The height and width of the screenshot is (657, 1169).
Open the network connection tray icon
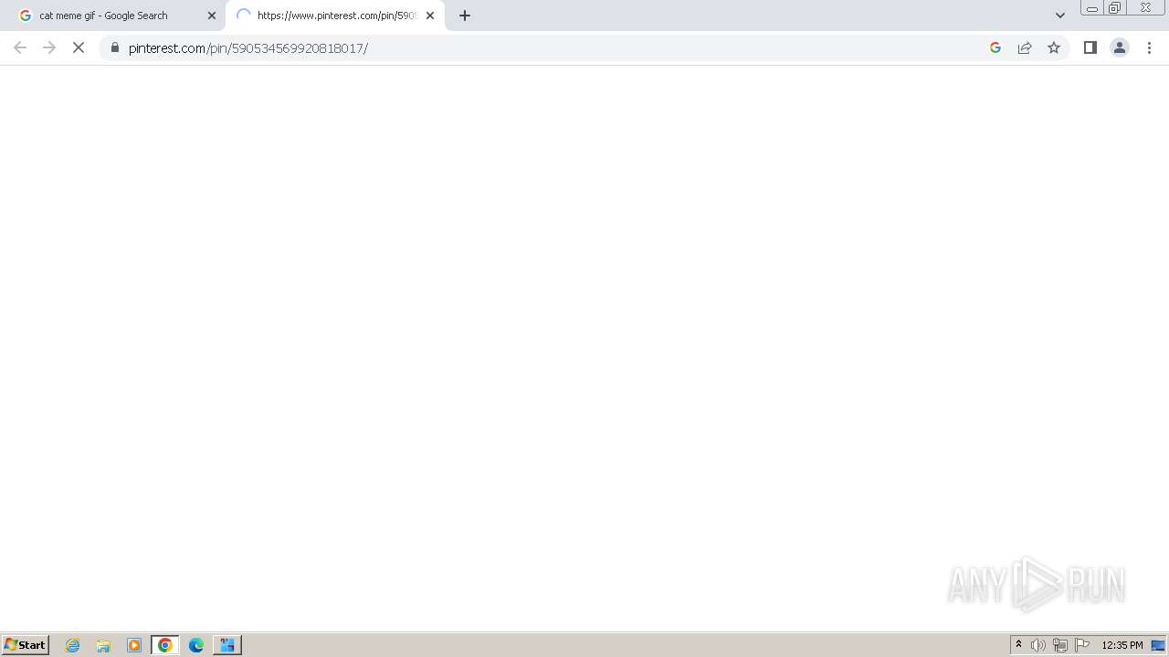(1060, 645)
